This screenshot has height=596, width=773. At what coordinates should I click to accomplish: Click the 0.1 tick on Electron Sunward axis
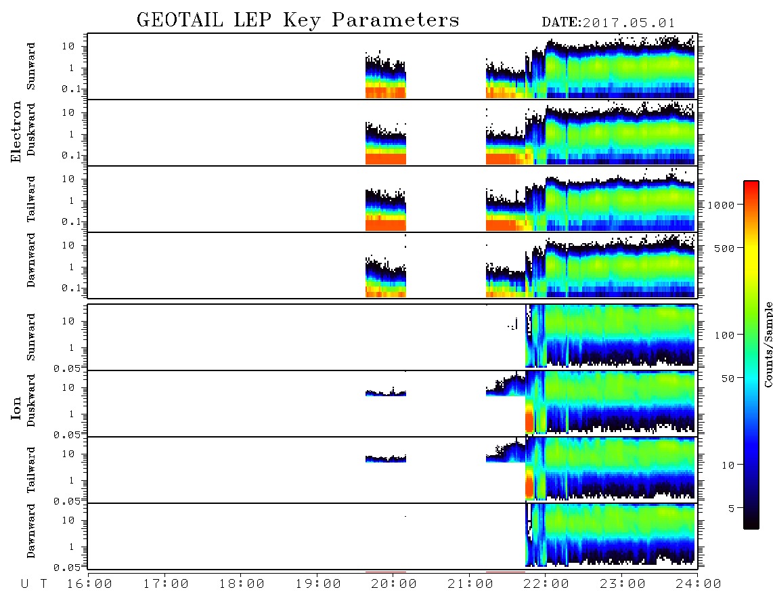tap(72, 89)
